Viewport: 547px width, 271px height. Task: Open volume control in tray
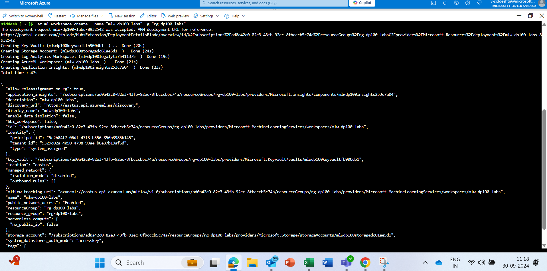(481, 262)
